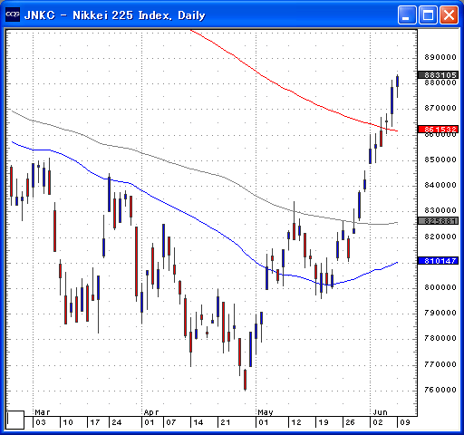Click the 840000 price scale label
This screenshot has width=464, height=435.
[440, 185]
